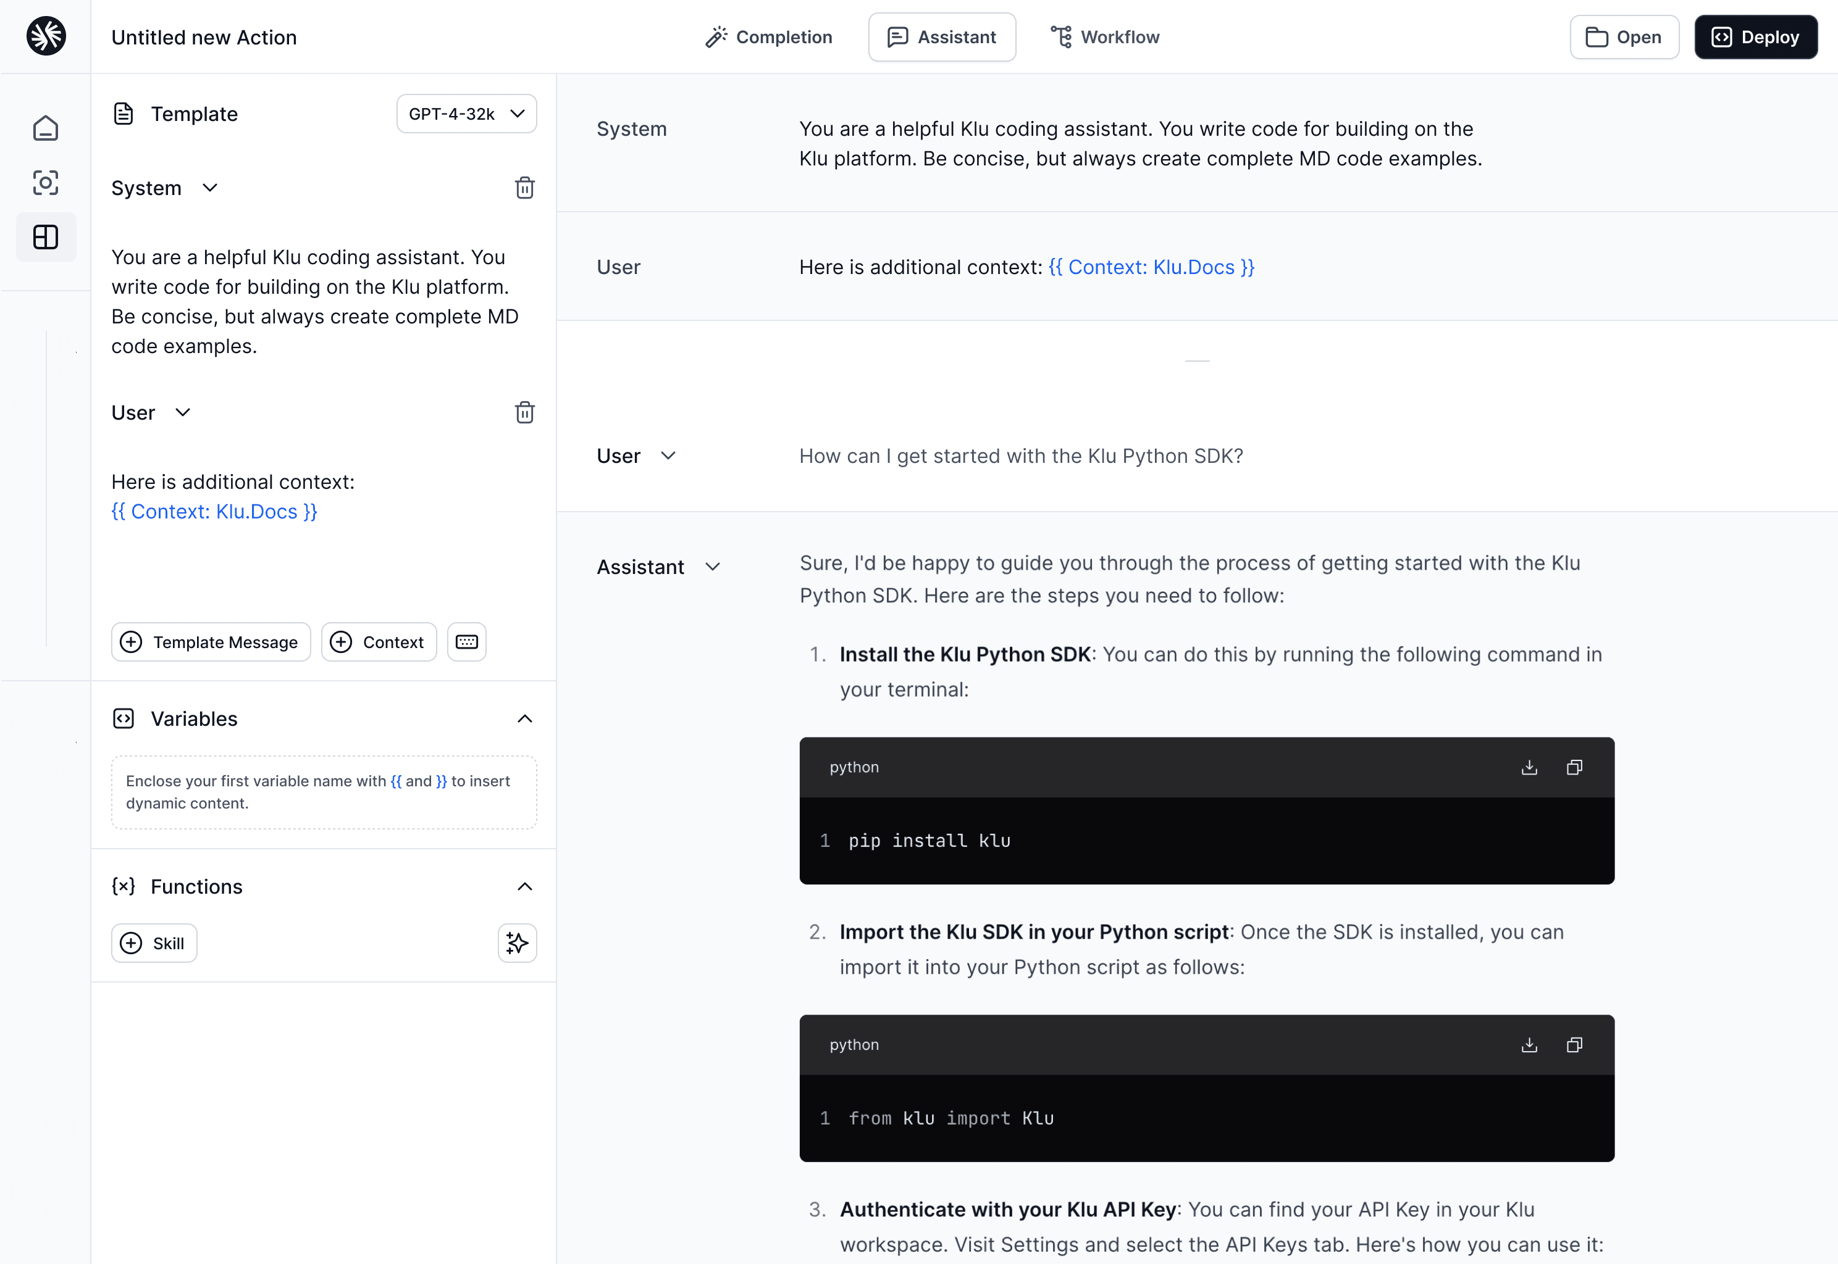Click the variables input field

(x=324, y=791)
